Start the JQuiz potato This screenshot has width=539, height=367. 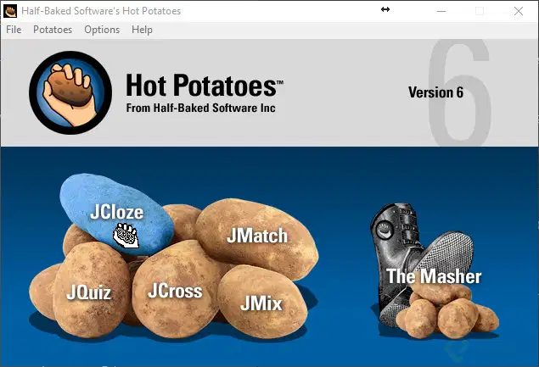(90, 292)
